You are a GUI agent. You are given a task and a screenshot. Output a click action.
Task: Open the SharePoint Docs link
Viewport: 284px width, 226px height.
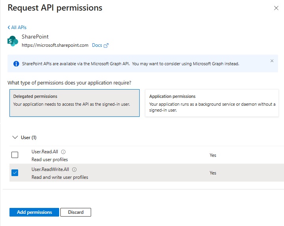(97, 45)
